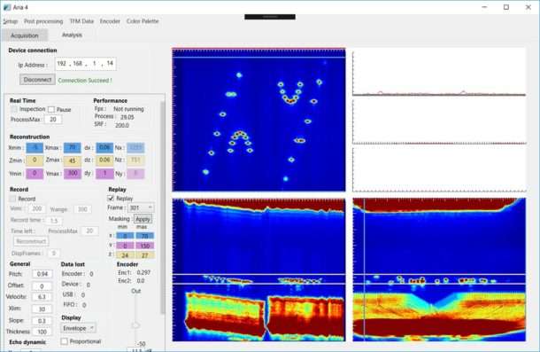Image resolution: width=540 pixels, height=352 pixels.
Task: Click the bottom-right D-scan image view
Action: click(439, 270)
